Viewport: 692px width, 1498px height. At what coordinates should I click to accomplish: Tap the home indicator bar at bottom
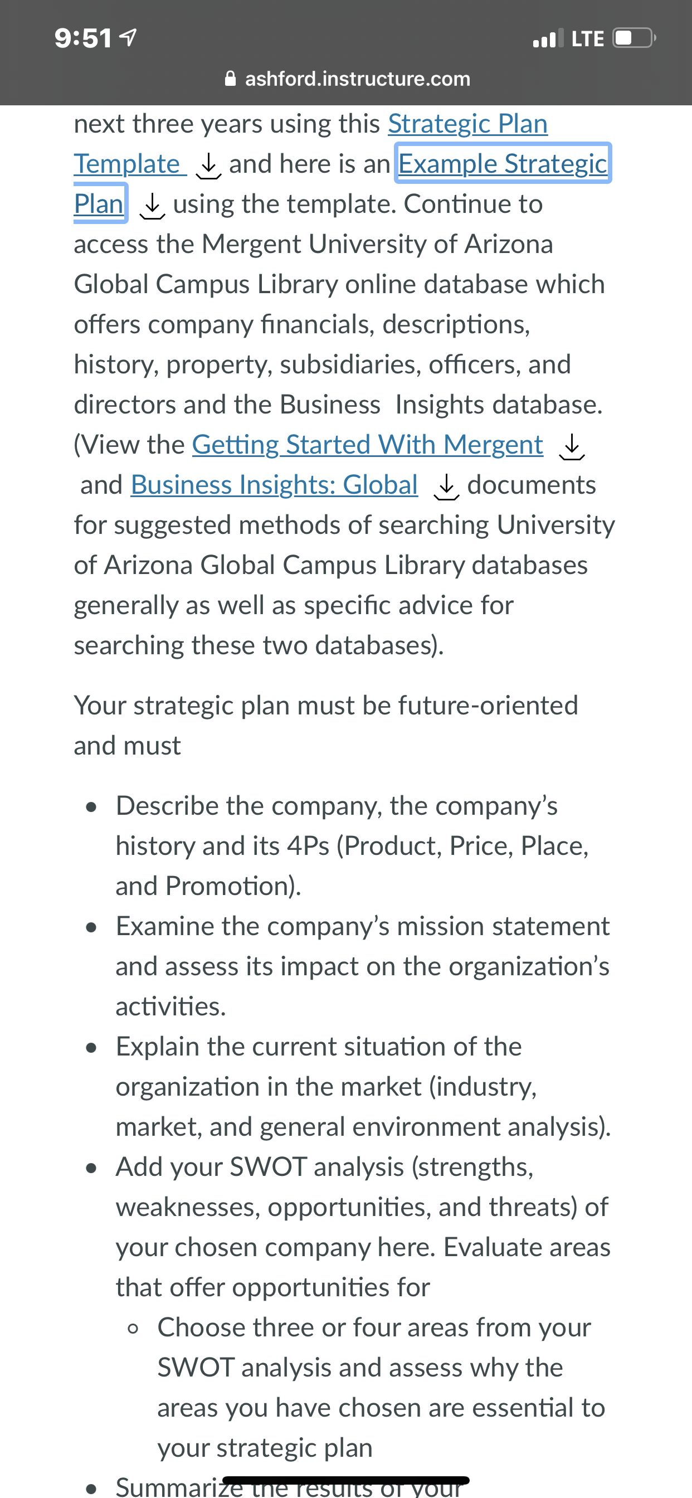click(346, 1481)
